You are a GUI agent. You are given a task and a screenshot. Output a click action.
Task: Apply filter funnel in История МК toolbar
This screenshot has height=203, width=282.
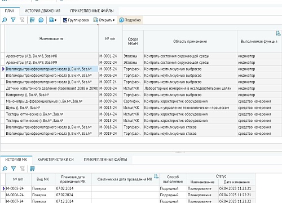[14, 169]
